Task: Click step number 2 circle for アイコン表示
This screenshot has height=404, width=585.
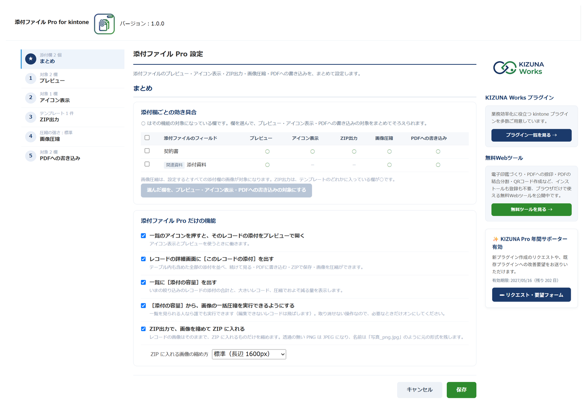Action: pyautogui.click(x=31, y=97)
